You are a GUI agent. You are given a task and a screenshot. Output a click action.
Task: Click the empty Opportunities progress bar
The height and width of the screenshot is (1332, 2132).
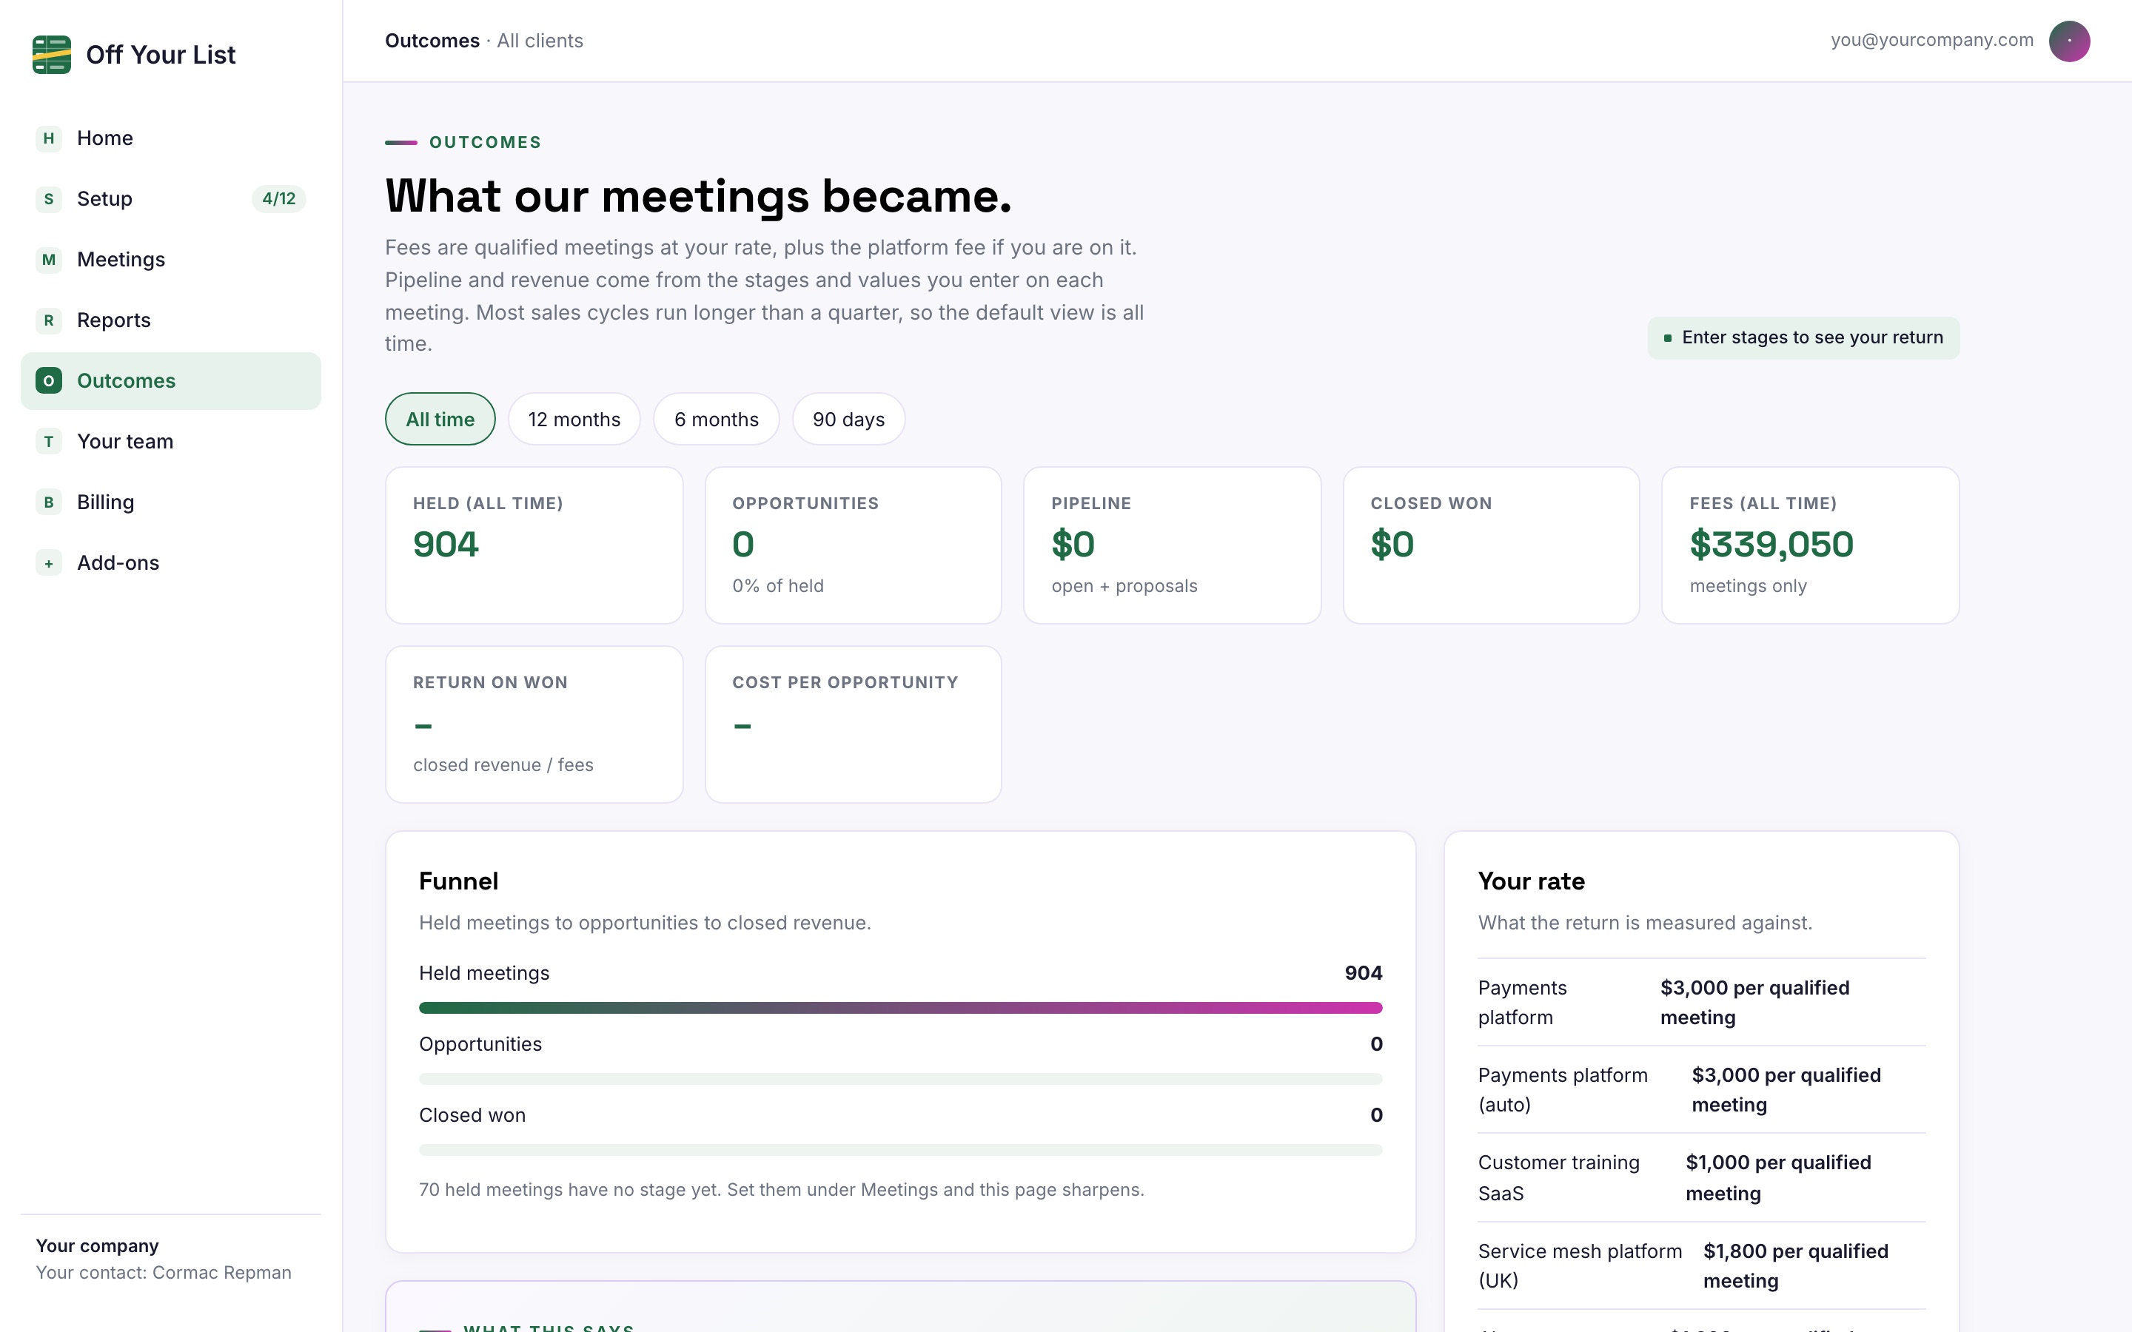pyautogui.click(x=900, y=1079)
